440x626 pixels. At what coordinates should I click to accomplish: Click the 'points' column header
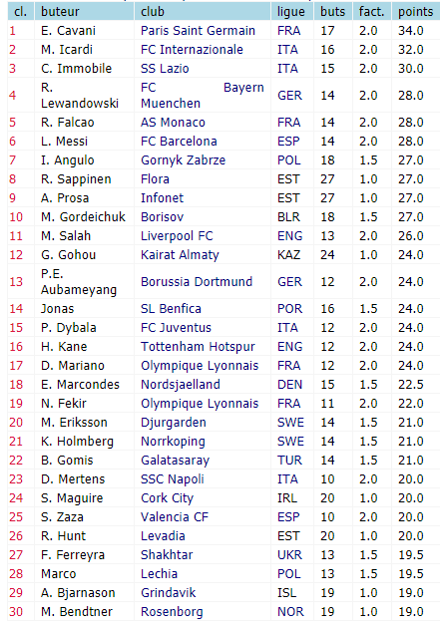415,12
